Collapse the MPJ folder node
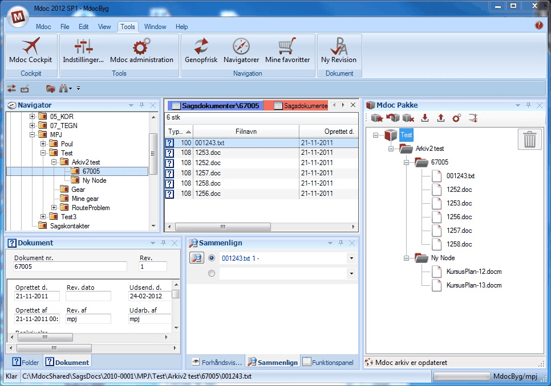 [32, 134]
